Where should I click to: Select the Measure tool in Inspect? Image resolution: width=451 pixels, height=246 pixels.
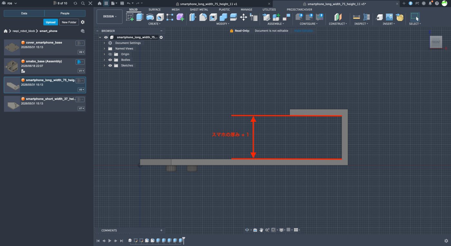[x=357, y=17]
